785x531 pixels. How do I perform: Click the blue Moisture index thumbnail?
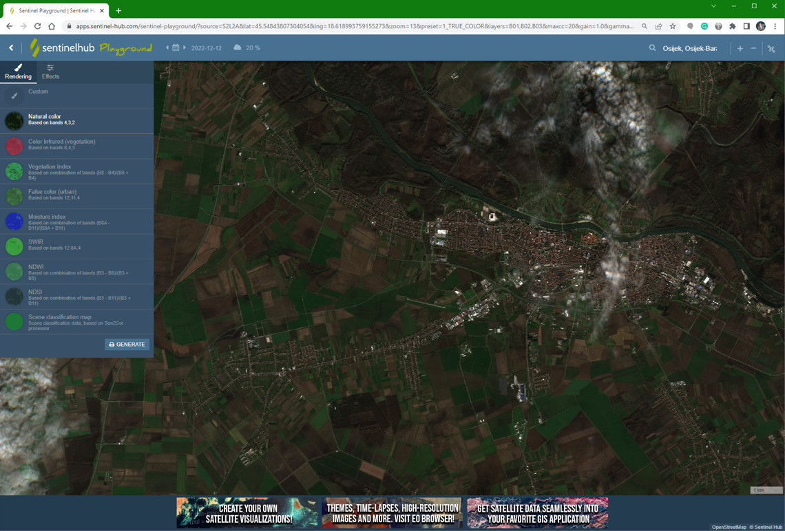click(14, 221)
